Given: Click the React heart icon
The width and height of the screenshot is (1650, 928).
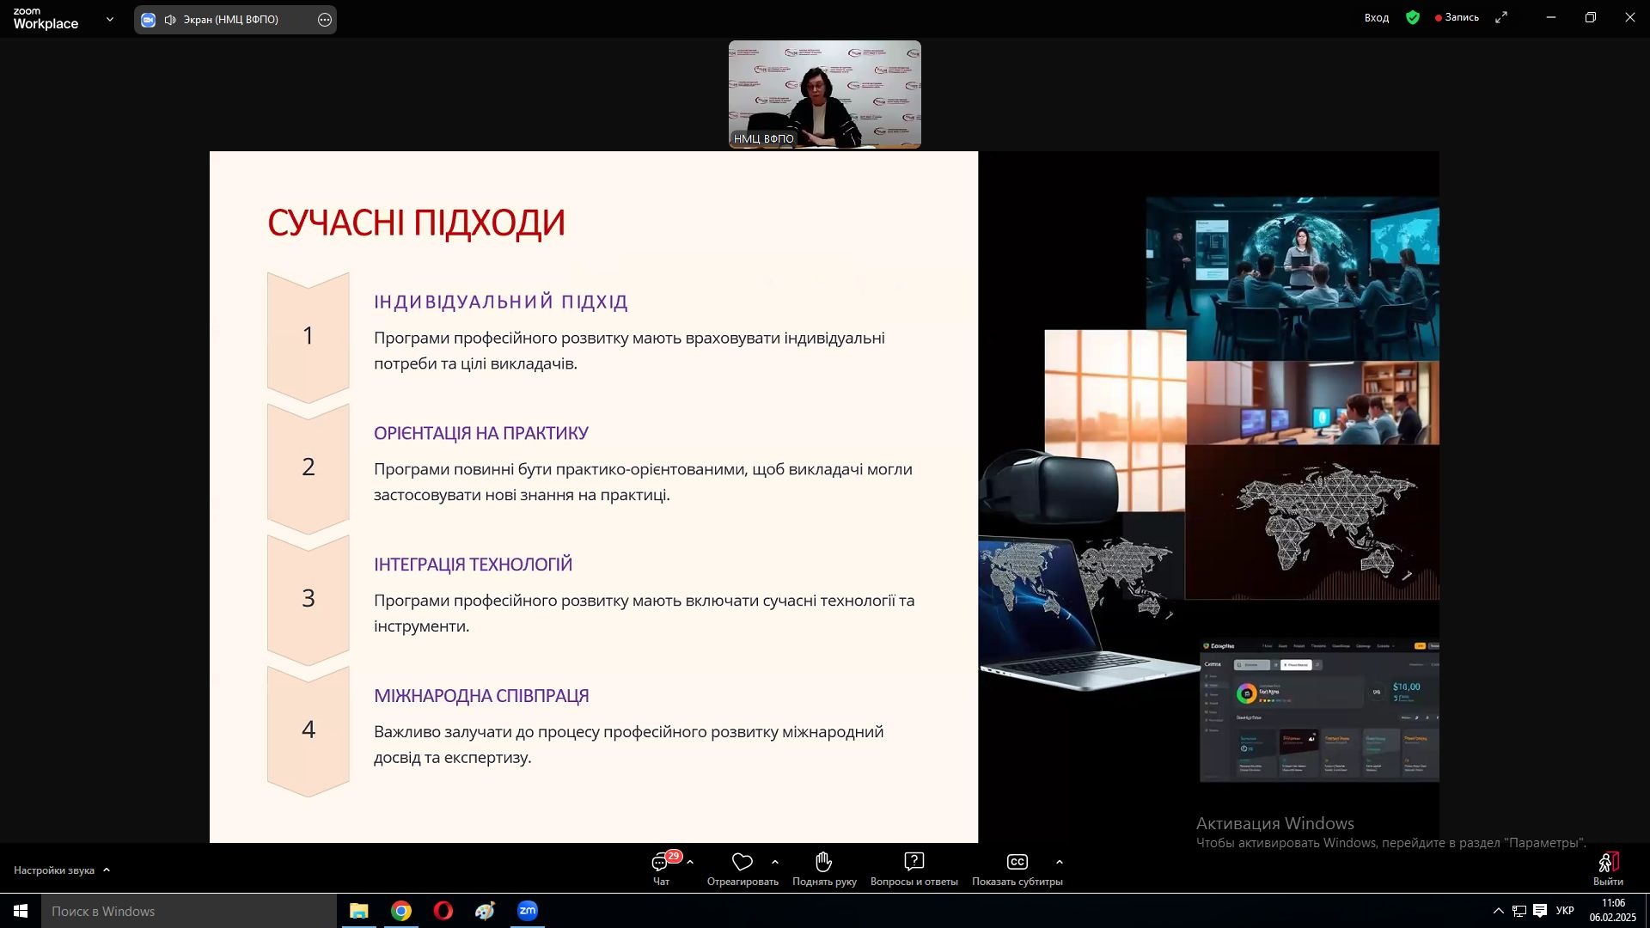Looking at the screenshot, I should point(742,862).
